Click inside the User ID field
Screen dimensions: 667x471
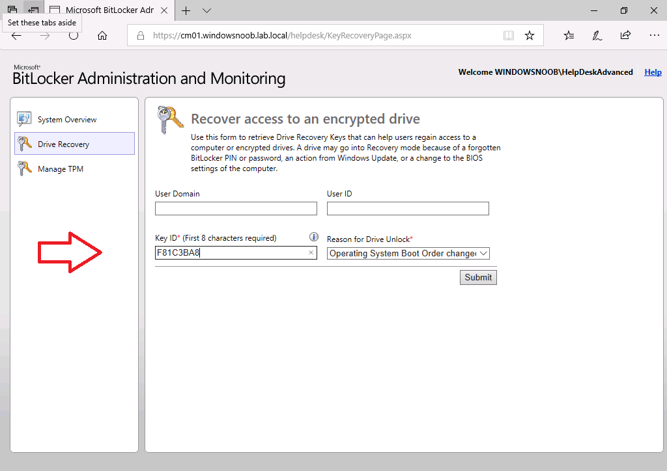408,209
